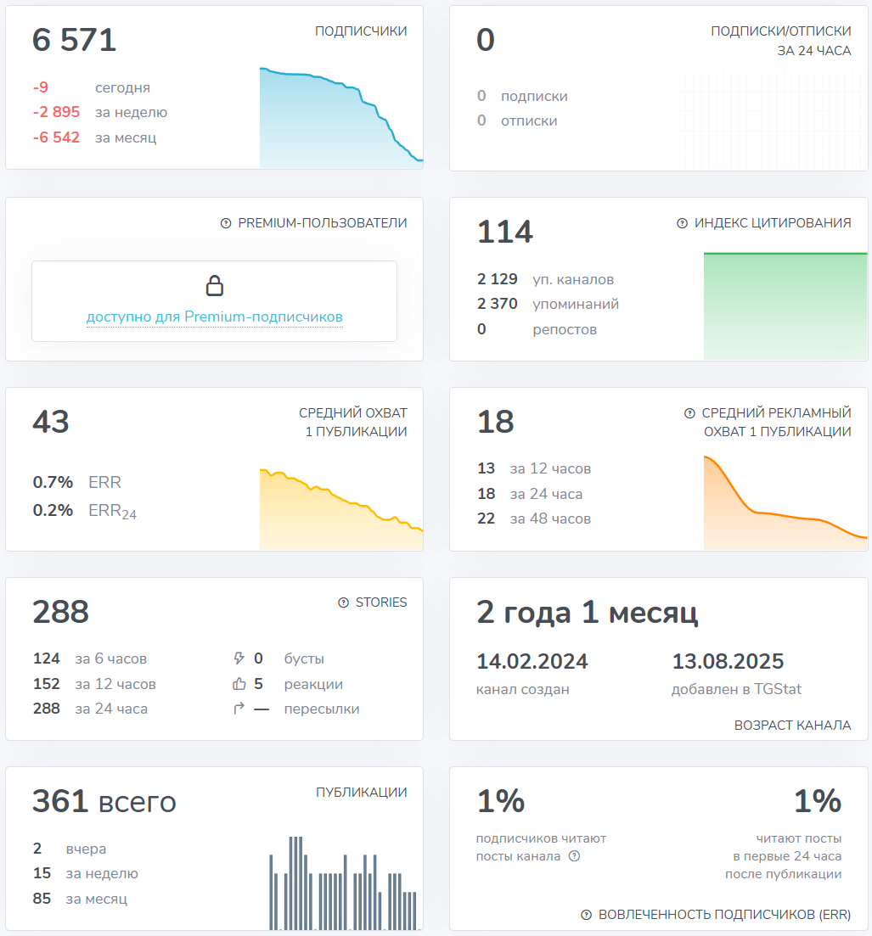Click the ПОДПИСЧИКИ card title
Screen dimensions: 872x936
coord(361,31)
